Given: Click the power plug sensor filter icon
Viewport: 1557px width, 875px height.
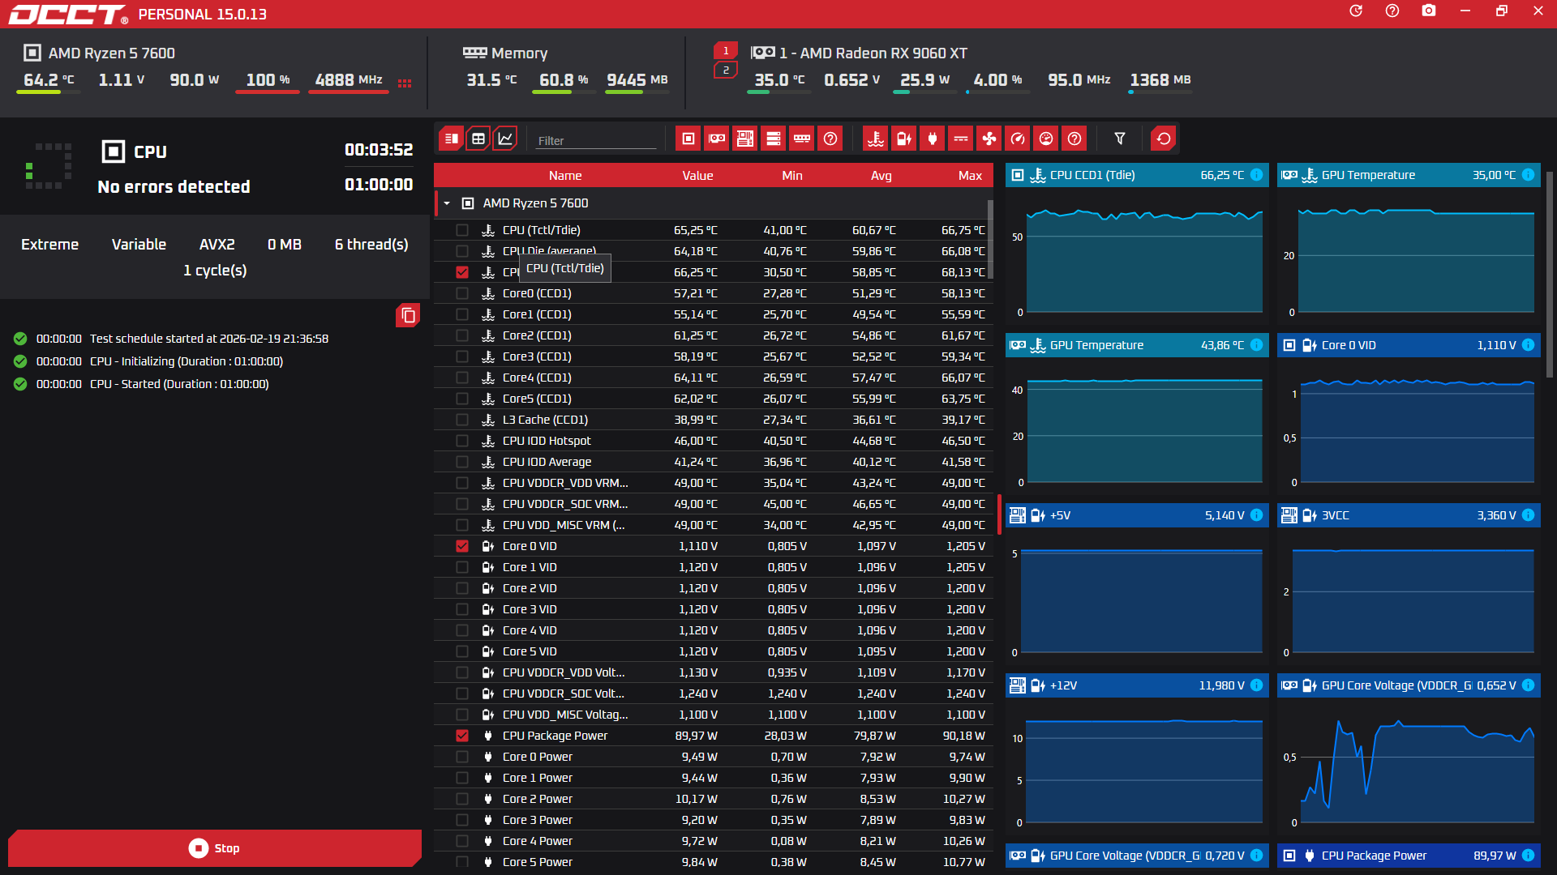Looking at the screenshot, I should click(933, 139).
